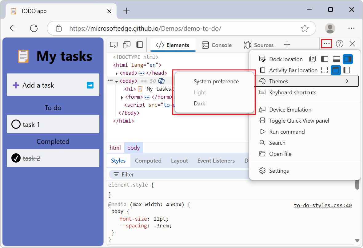Show collapsed head contents ellipsis
This screenshot has width=363, height=248.
tap(142, 73)
